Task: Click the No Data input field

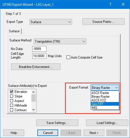Action: tap(39, 49)
